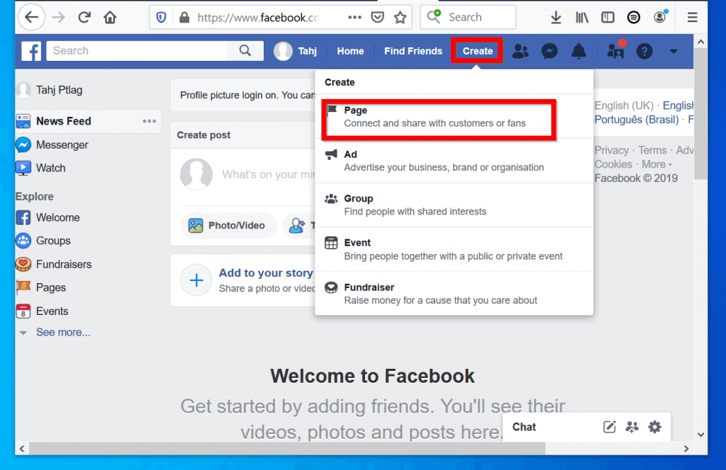
Task: Expand the account dropdown arrow in top bar
Action: pos(674,51)
